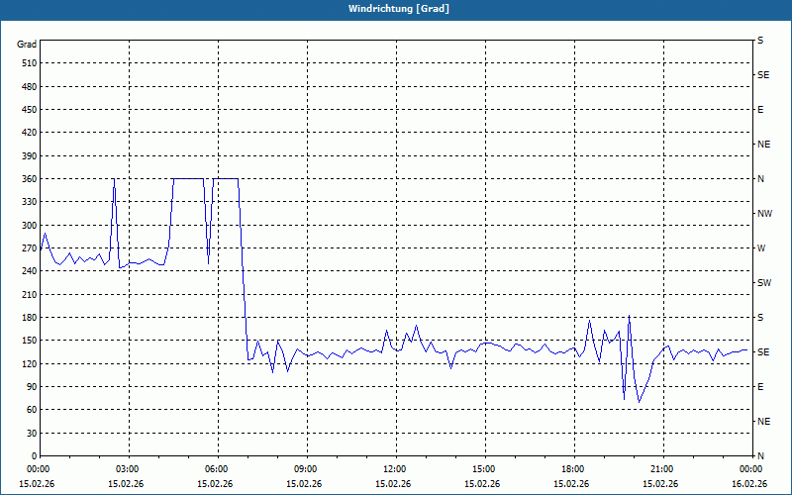Click the E compass label at 450 level
792x495 pixels.
point(760,110)
